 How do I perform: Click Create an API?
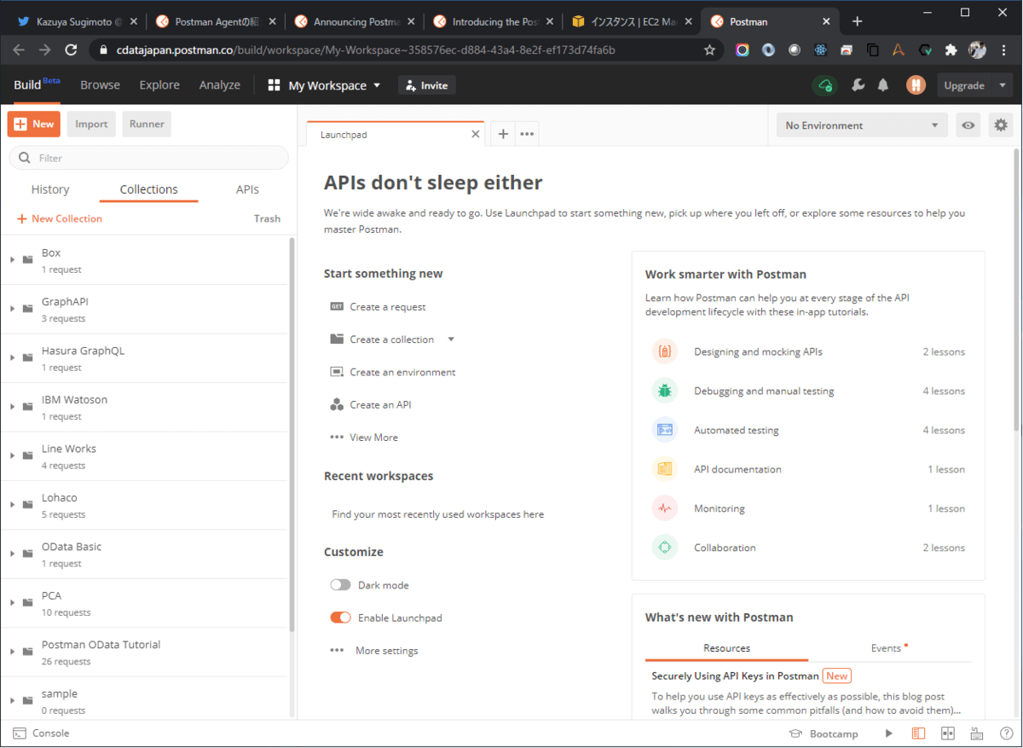[371, 405]
